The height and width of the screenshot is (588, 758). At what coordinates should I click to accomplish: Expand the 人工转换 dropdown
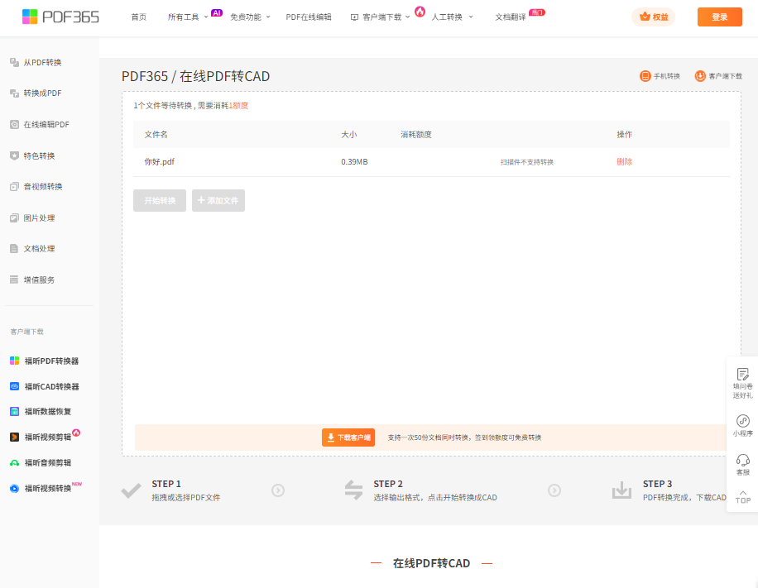(x=452, y=17)
